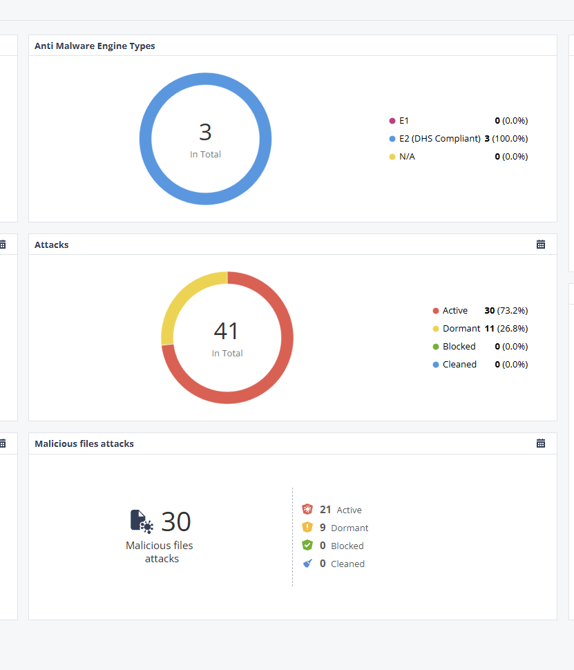Image resolution: width=574 pixels, height=670 pixels.
Task: Click the "3 (100.0%)" engine value
Action: [506, 138]
